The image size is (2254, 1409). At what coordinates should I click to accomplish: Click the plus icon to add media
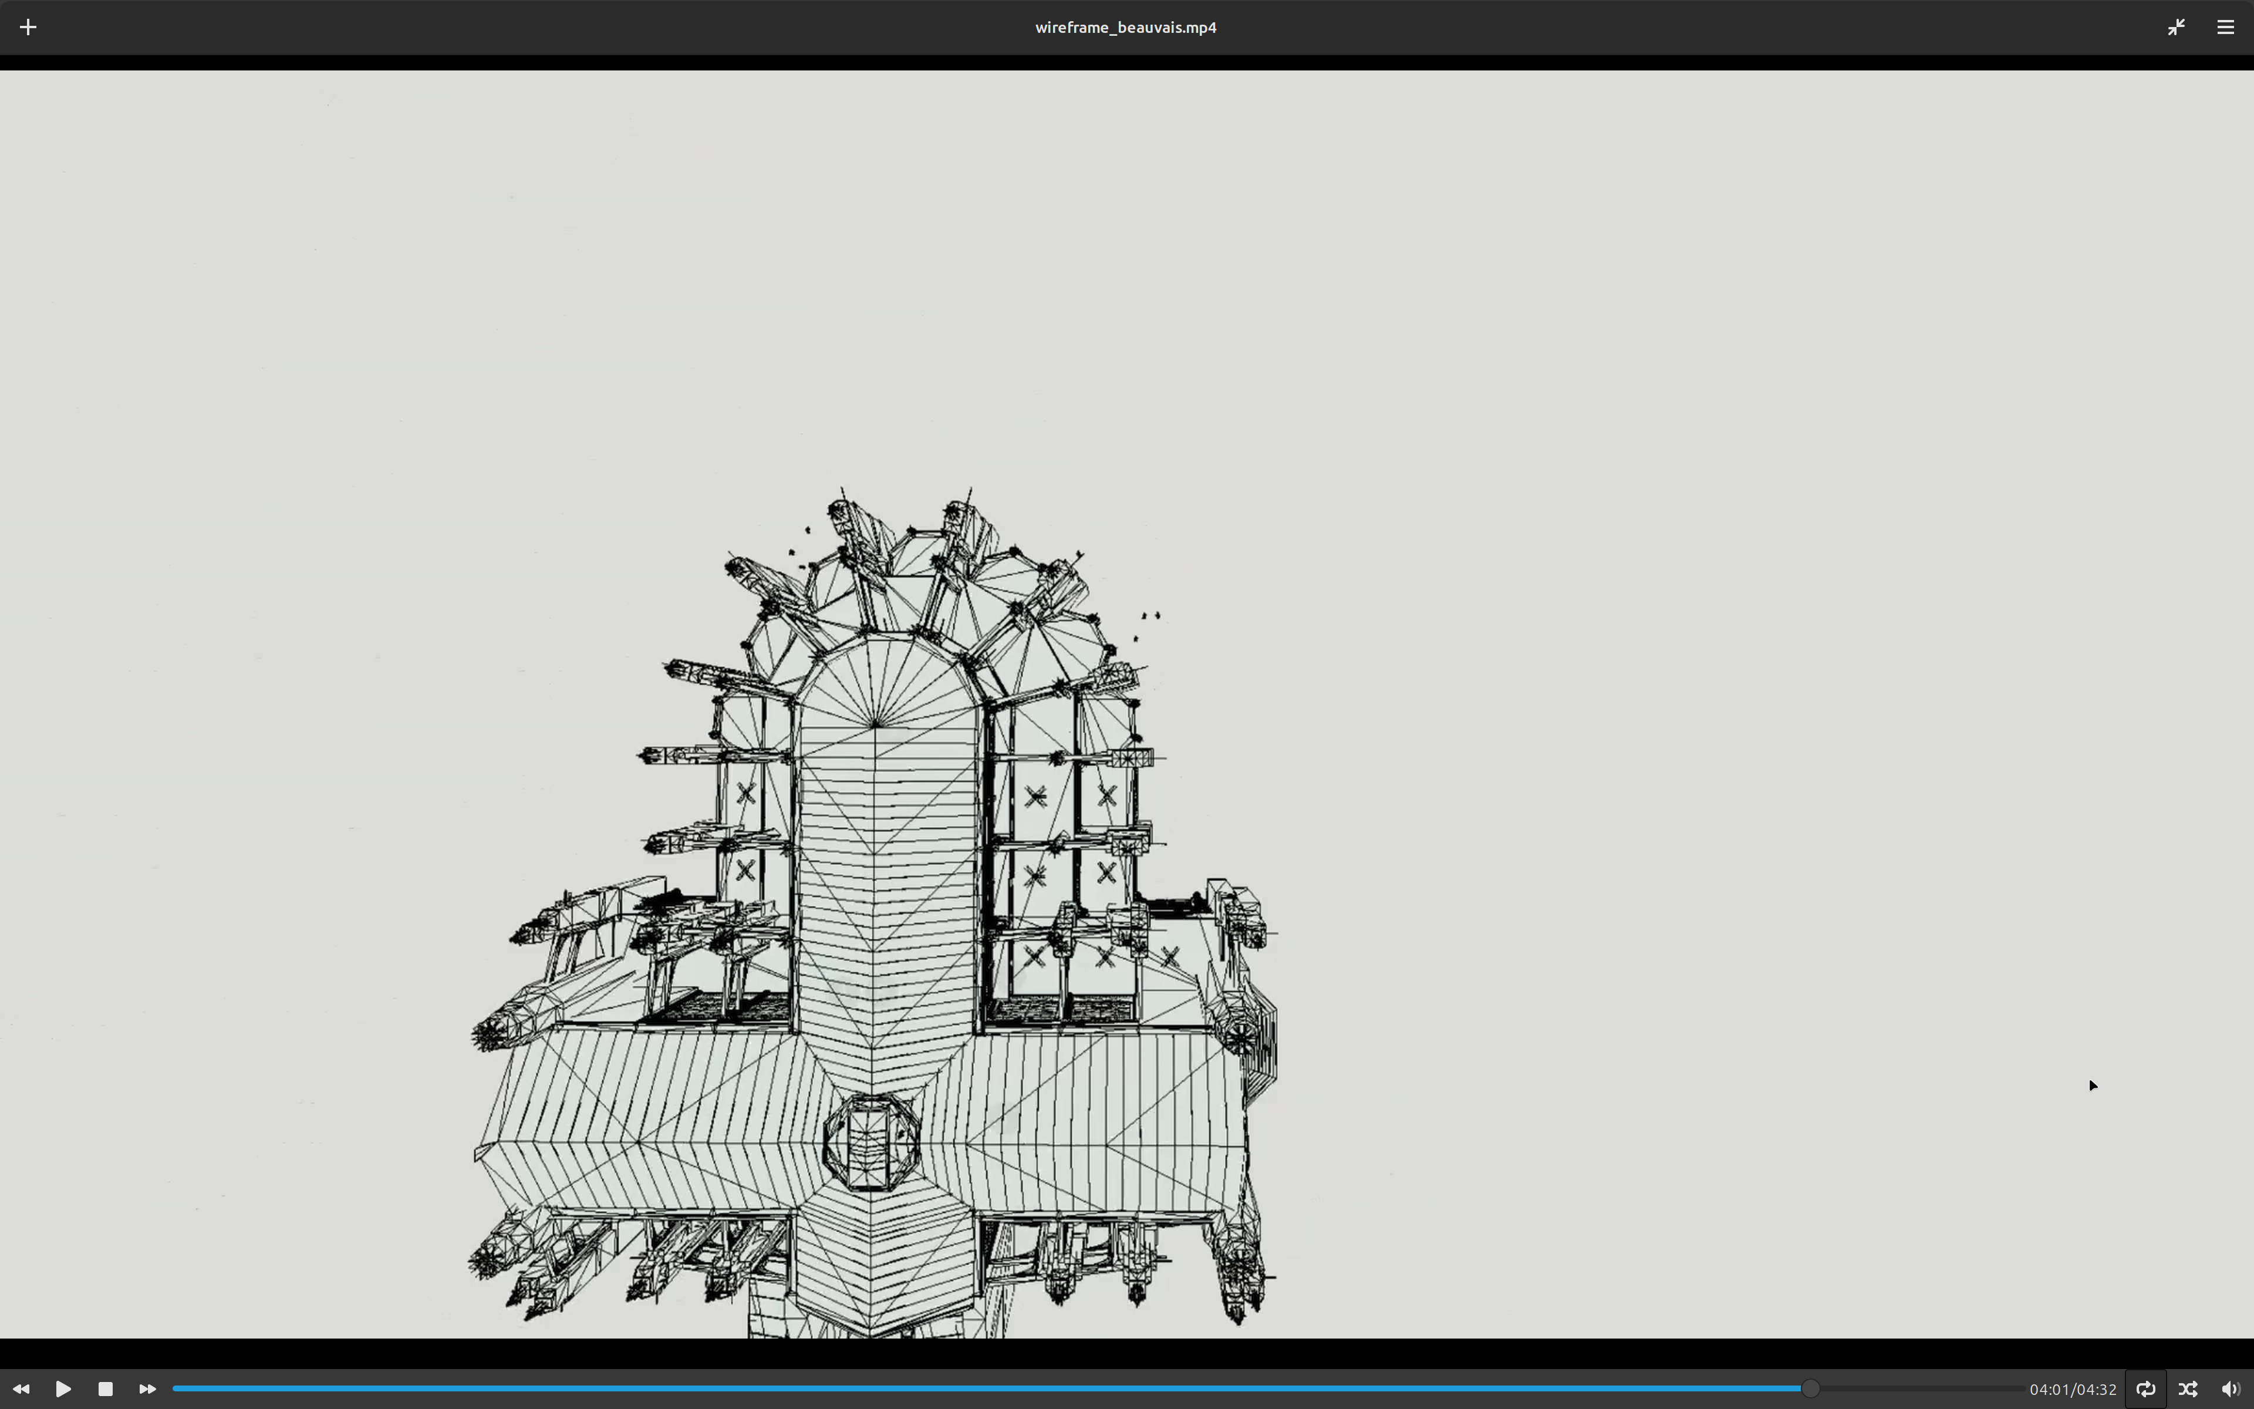coord(28,27)
